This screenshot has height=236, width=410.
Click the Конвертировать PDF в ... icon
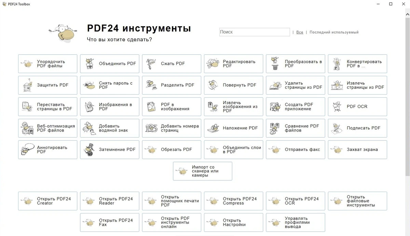pos(337,64)
